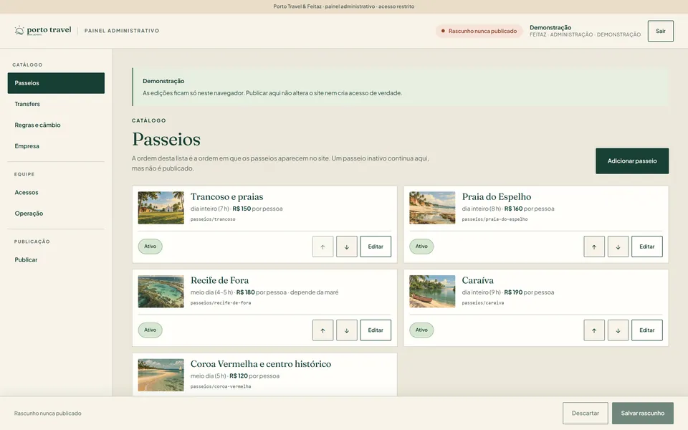The width and height of the screenshot is (688, 430).
Task: Toggle Ativo status on Trancoso card
Action: point(150,247)
